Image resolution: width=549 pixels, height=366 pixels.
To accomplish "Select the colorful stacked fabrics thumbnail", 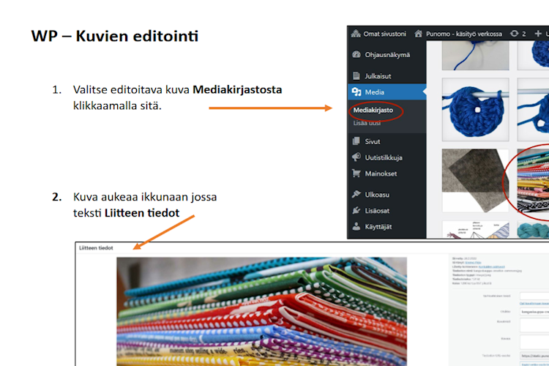I will point(533,181).
